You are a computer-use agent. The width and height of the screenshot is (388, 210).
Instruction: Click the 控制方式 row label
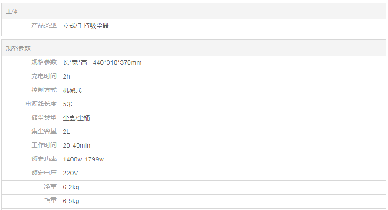click(44, 90)
